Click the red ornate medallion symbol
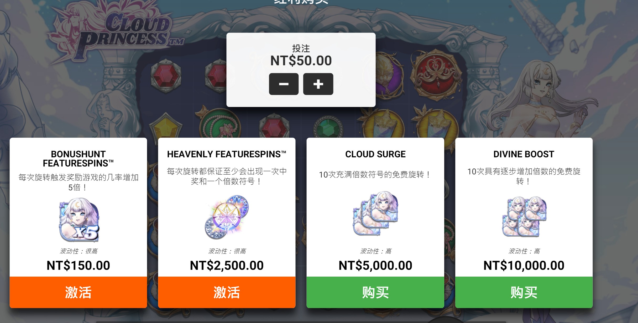638x323 pixels. click(436, 75)
